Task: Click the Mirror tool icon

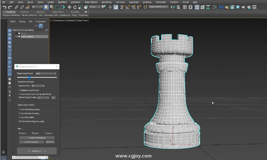Action: 172,7
